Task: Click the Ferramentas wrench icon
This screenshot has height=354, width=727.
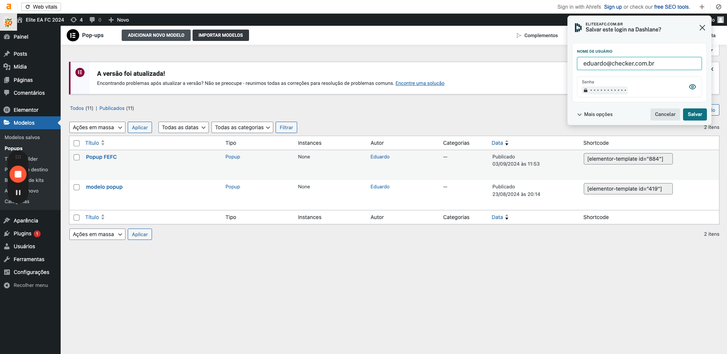Action: pos(7,259)
